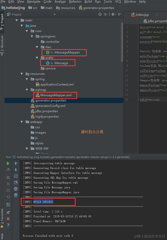Click hellobeijing in the breadcrumb
The image size is (167, 240).
13,8
